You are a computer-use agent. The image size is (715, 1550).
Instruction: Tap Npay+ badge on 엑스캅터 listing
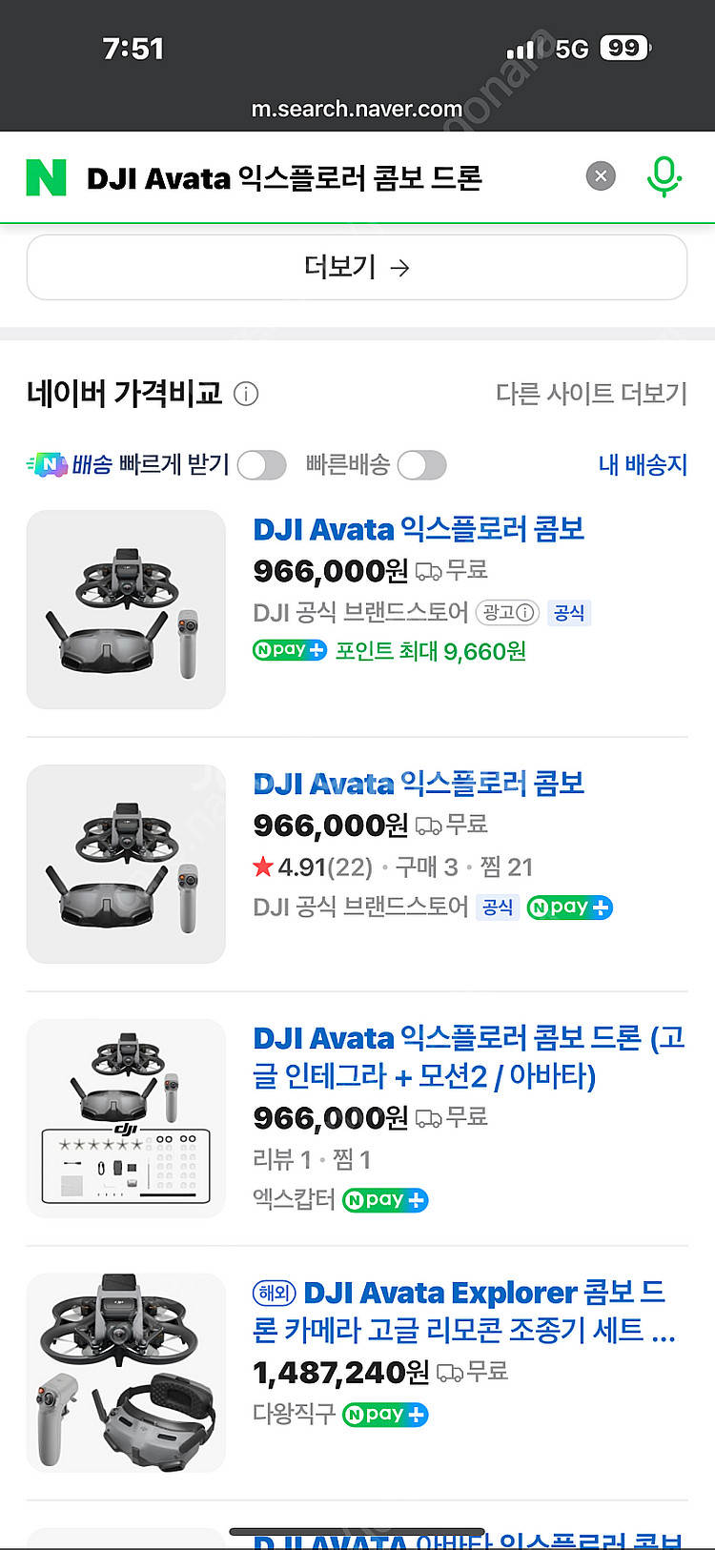coord(385,1200)
